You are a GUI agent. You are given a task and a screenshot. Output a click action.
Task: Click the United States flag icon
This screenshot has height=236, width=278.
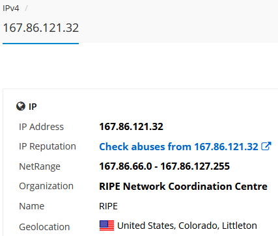tap(107, 226)
